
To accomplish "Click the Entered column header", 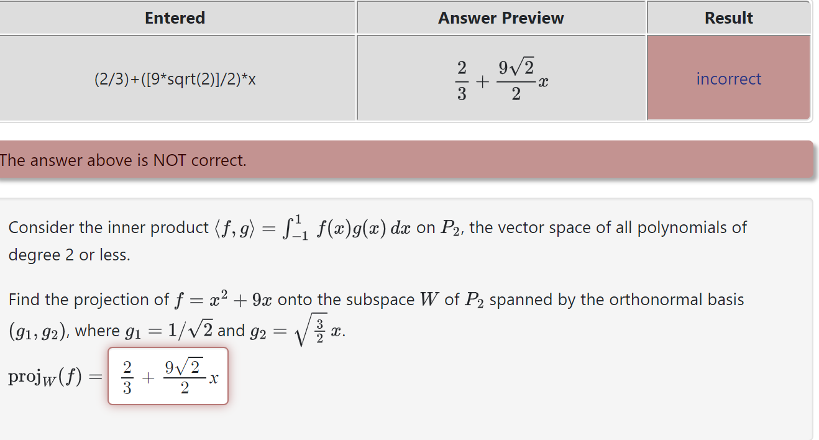I will tap(174, 17).
